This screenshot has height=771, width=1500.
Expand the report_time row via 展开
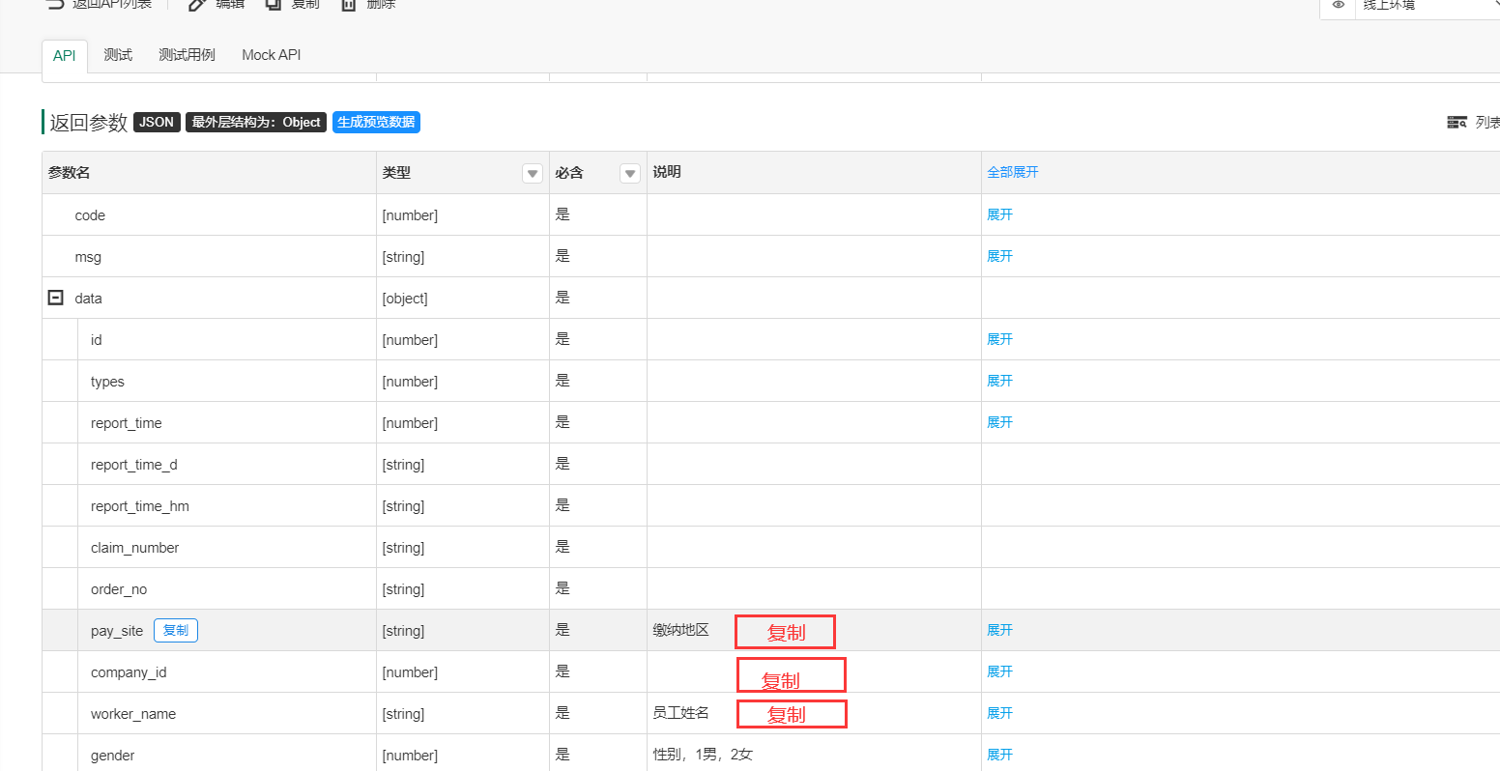999,422
